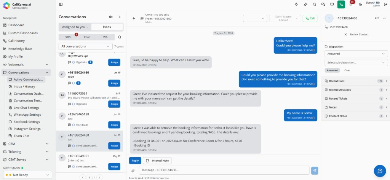Expand CSAT Survey menu
390x180 pixels.
point(26,159)
